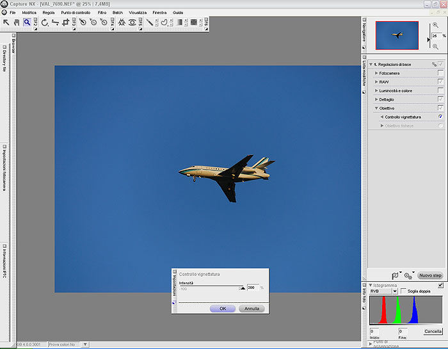448x349 pixels.
Task: Toggle the Fotocamera checkbox
Action: click(440, 73)
